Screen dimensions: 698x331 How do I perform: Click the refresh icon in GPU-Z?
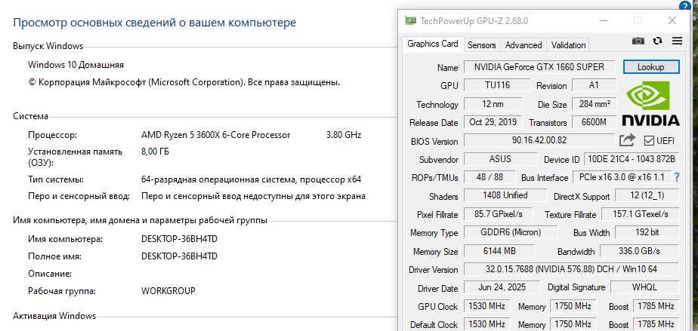point(657,41)
